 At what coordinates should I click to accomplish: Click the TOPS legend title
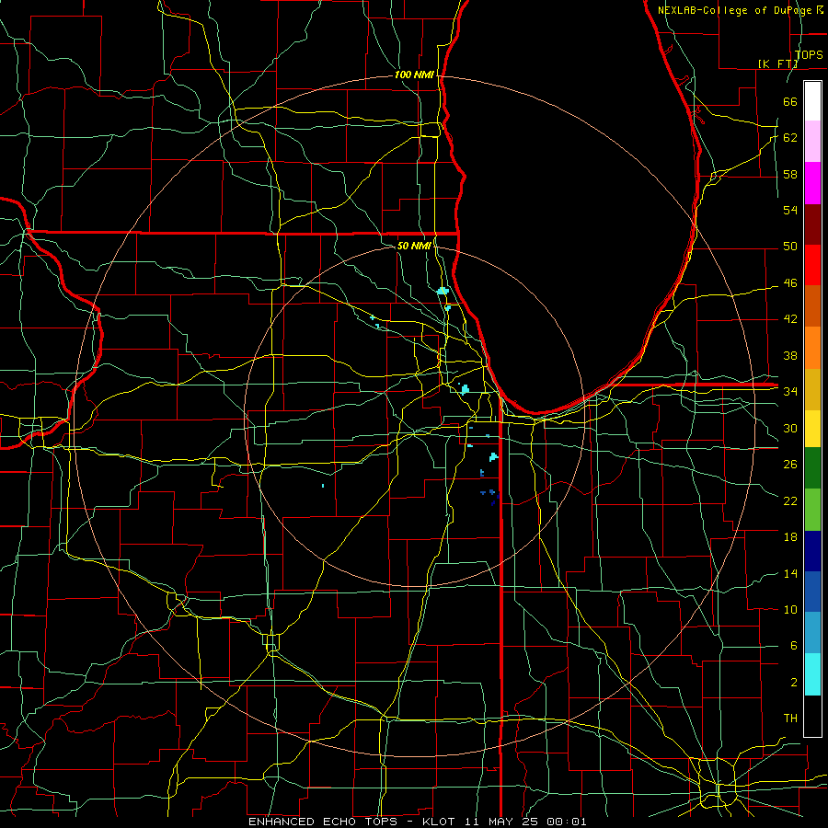[x=809, y=54]
